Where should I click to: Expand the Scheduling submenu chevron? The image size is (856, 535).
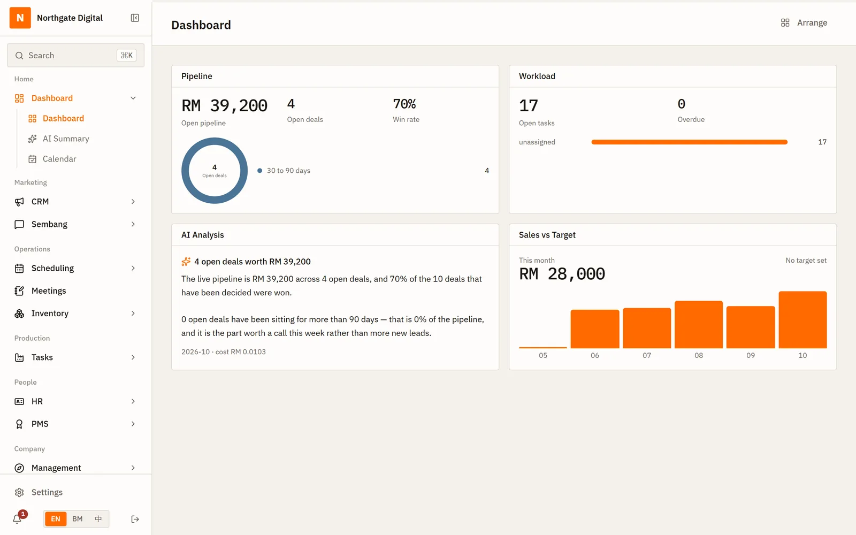coord(133,268)
